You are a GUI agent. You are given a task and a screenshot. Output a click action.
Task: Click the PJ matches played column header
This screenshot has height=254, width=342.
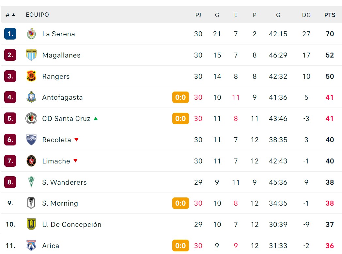pos(198,15)
